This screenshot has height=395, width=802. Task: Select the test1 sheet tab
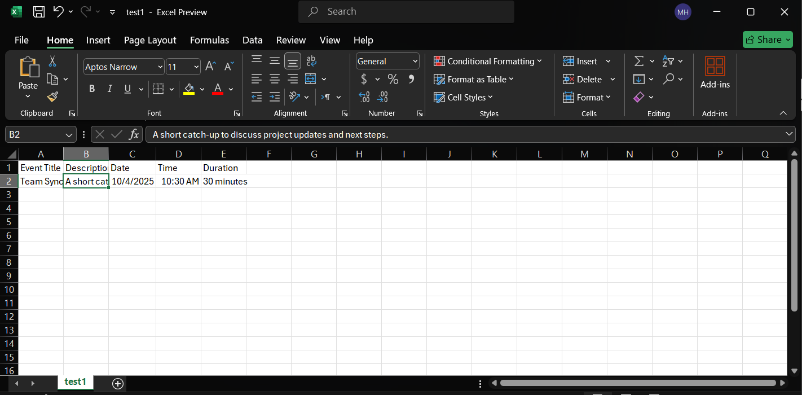point(76,382)
